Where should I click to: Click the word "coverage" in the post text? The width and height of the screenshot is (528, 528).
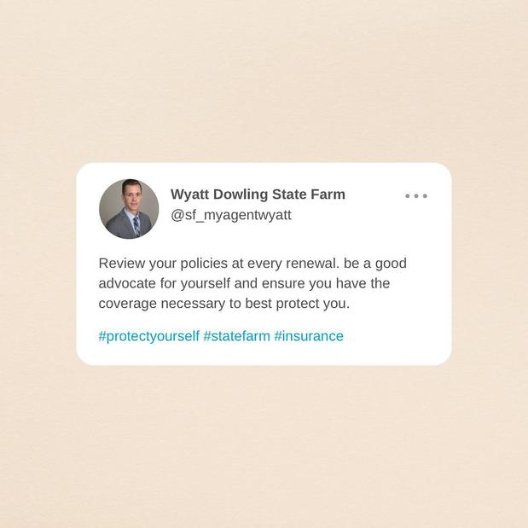pos(128,304)
